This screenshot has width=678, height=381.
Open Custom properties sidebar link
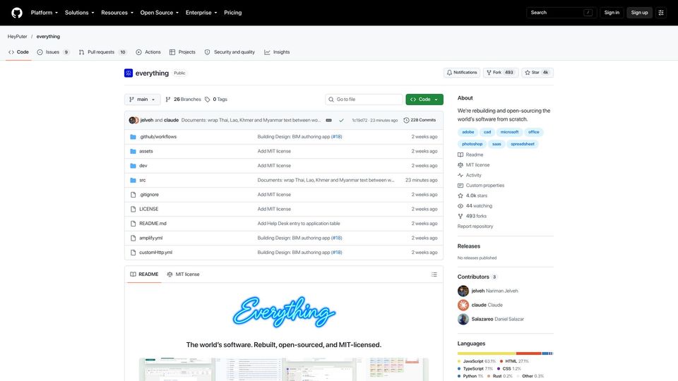[481, 186]
